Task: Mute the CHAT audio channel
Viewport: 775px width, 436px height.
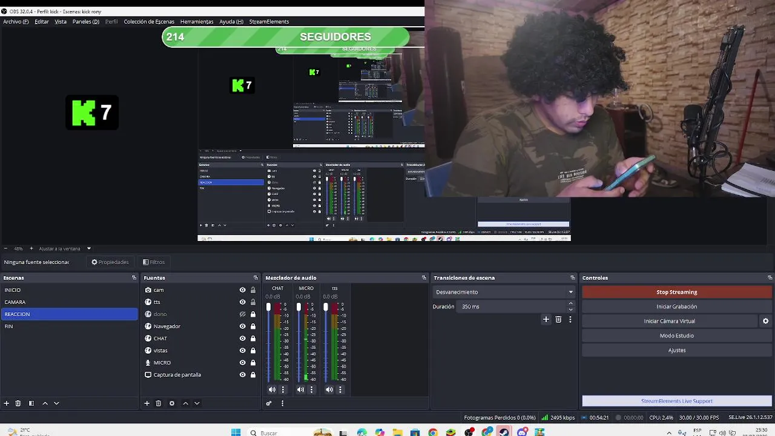Action: tap(272, 389)
